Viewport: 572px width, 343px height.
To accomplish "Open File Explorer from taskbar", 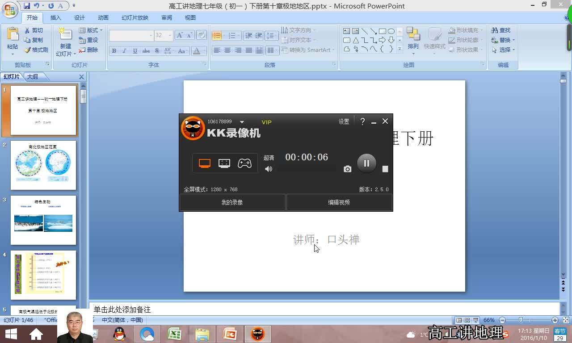I will (x=202, y=334).
